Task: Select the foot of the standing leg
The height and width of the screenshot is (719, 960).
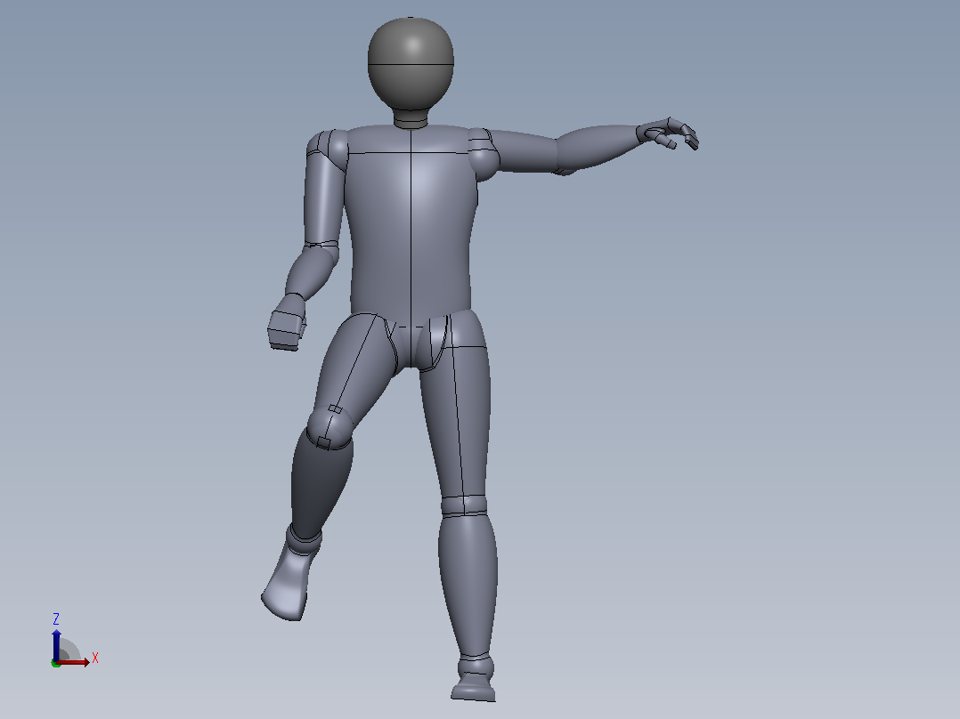Action: pyautogui.click(x=475, y=687)
